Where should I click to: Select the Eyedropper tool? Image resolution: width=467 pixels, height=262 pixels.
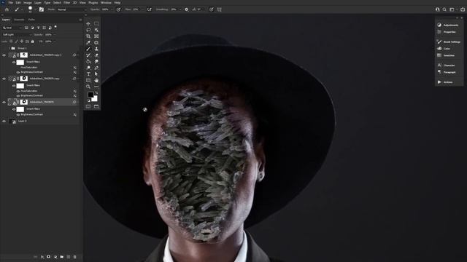(x=88, y=42)
